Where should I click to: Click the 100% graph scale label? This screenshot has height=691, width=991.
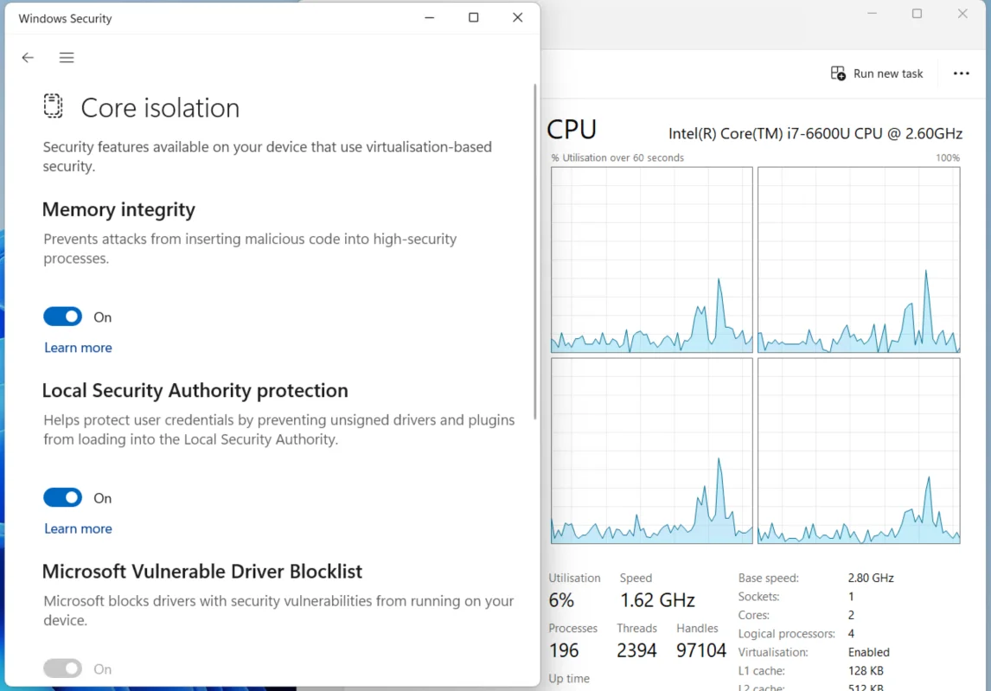[948, 157]
